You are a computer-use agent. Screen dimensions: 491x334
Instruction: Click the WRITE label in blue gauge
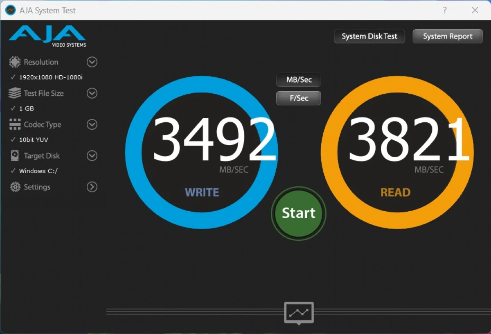pyautogui.click(x=202, y=192)
